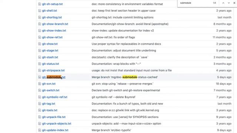Click the file icon beside git-update-index.txt
The image size is (237, 133).
pyautogui.click(x=40, y=130)
